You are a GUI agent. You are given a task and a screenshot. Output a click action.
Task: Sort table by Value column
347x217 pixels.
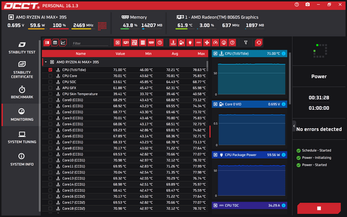pos(120,54)
